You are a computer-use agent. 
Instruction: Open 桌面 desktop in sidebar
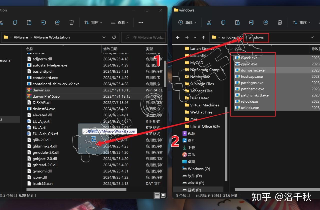(x=189, y=162)
